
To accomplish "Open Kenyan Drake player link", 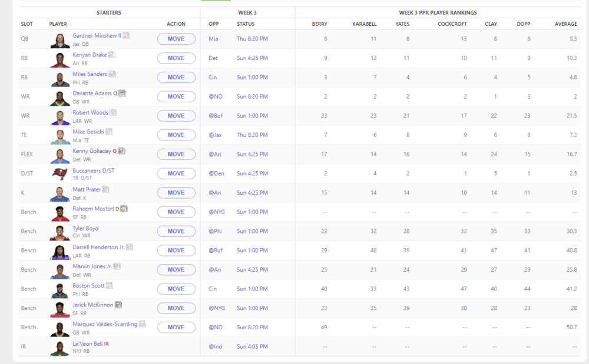I will point(90,55).
